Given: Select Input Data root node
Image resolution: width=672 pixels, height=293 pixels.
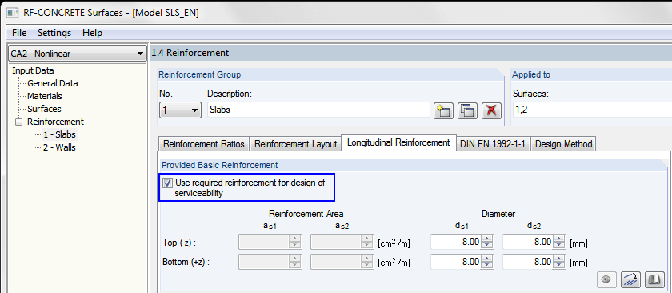Looking at the screenshot, I should coord(33,70).
